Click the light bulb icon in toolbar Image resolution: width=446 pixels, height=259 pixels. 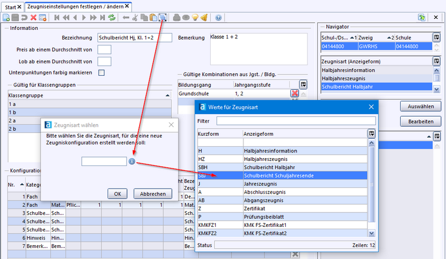coord(195,18)
